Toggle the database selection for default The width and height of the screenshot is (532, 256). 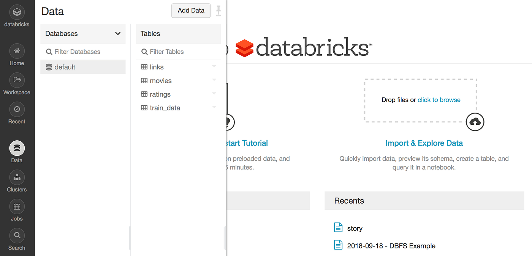coord(65,67)
